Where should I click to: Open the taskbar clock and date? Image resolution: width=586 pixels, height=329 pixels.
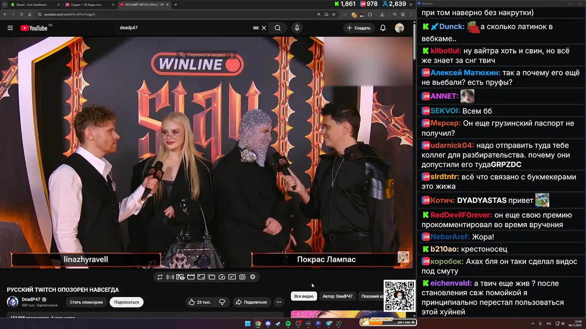pos(575,324)
